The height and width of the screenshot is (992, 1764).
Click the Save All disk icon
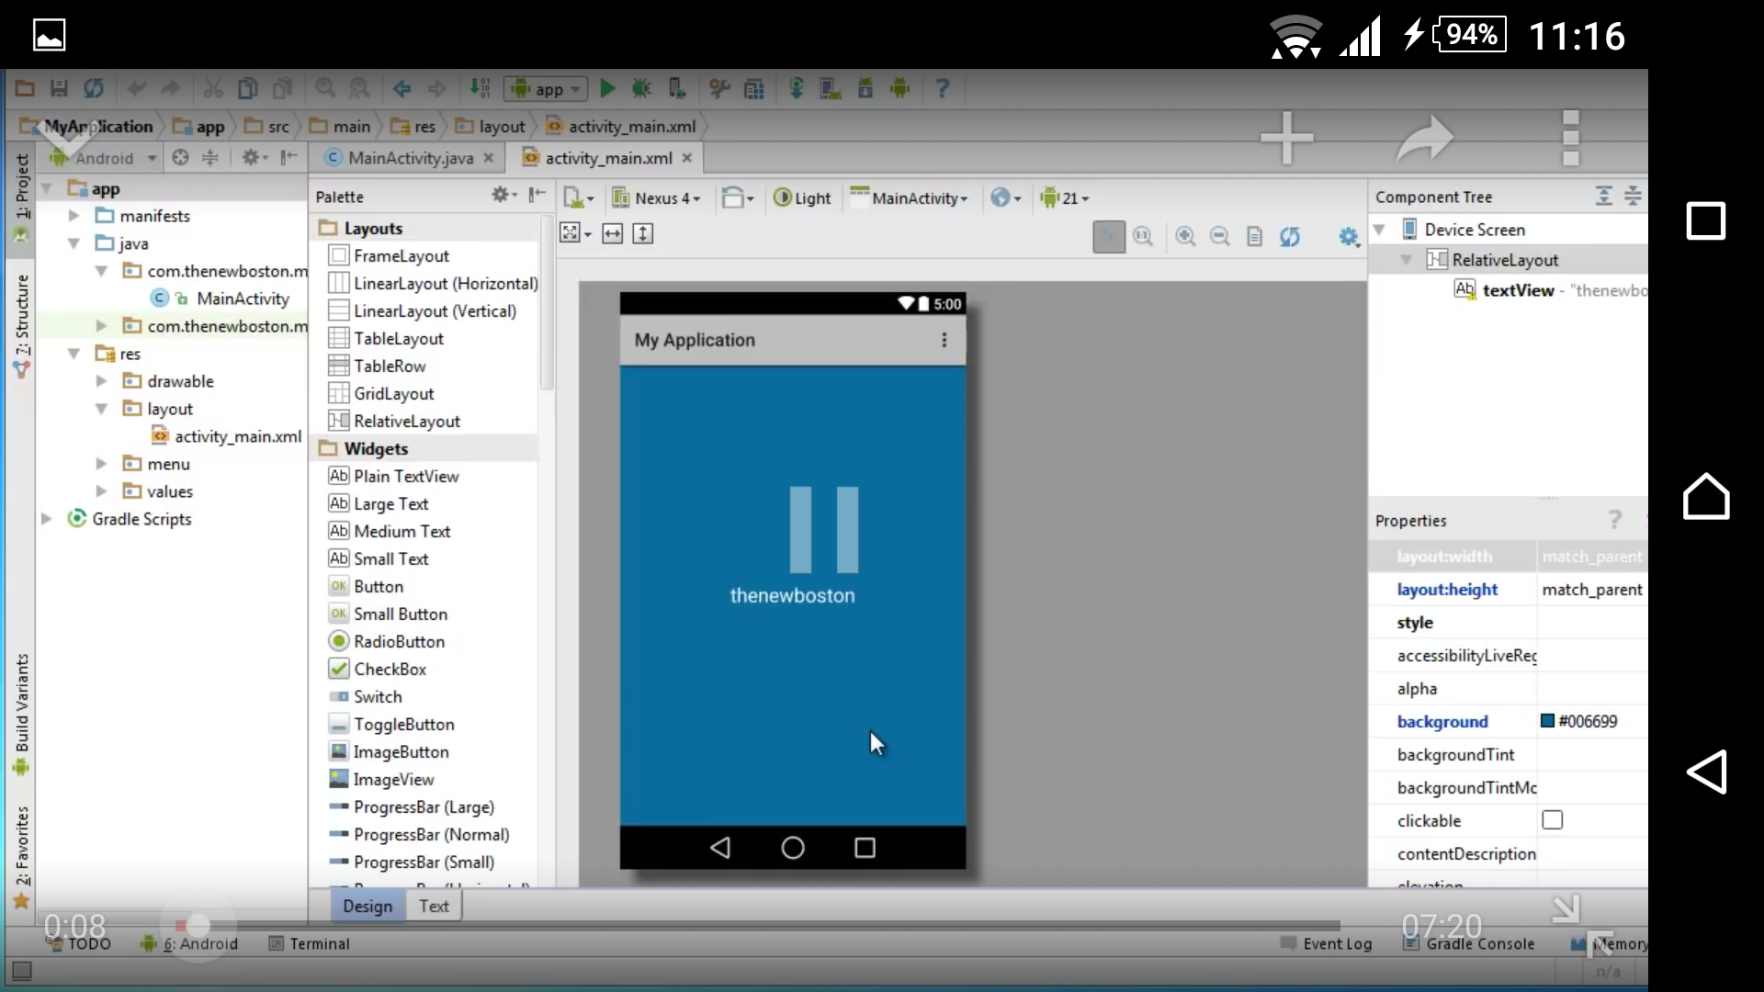(59, 88)
